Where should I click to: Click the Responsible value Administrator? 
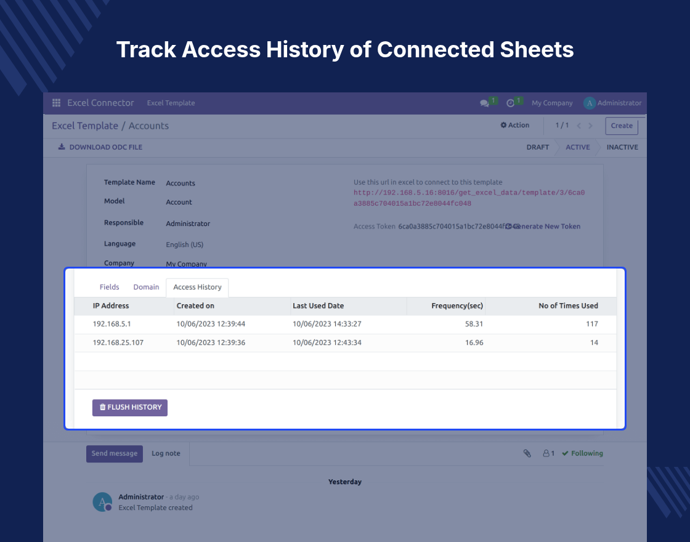pyautogui.click(x=188, y=224)
